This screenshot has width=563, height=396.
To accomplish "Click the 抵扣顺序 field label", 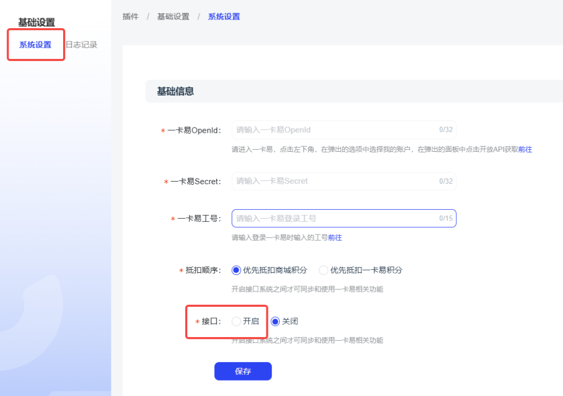I will click(x=203, y=271).
